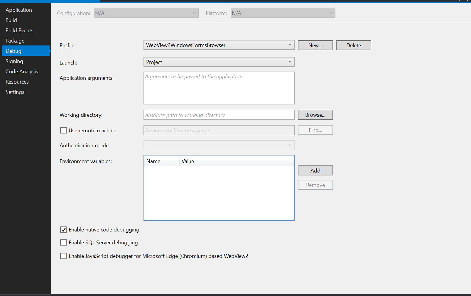The height and width of the screenshot is (296, 471).
Task: Switch to the Application page
Action: [x=18, y=10]
